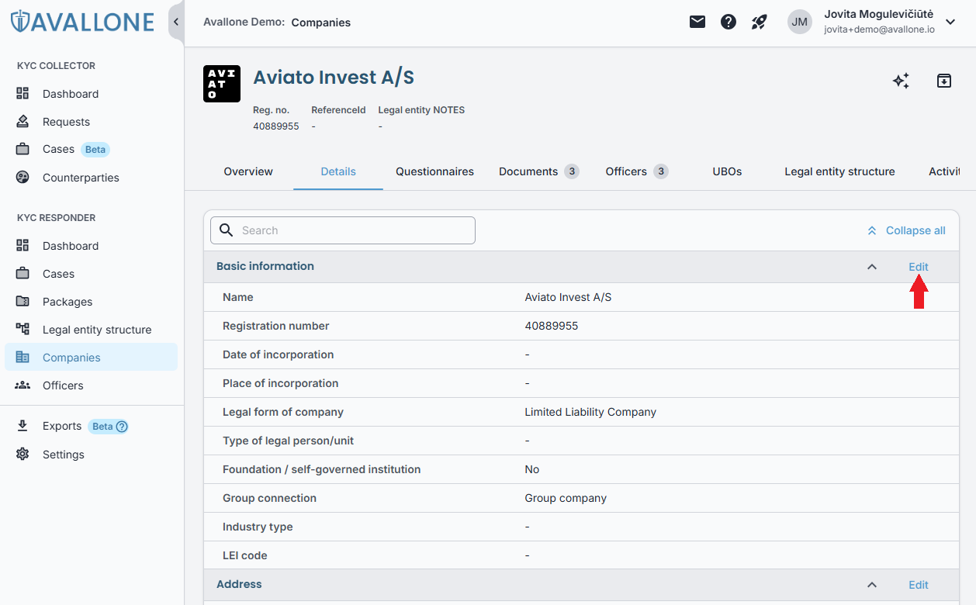
Task: Click the Legal entity NOTES label
Action: [421, 110]
